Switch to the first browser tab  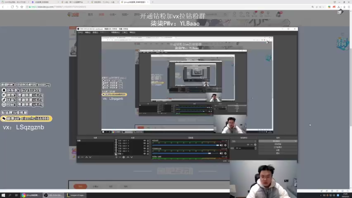tap(15, 2)
